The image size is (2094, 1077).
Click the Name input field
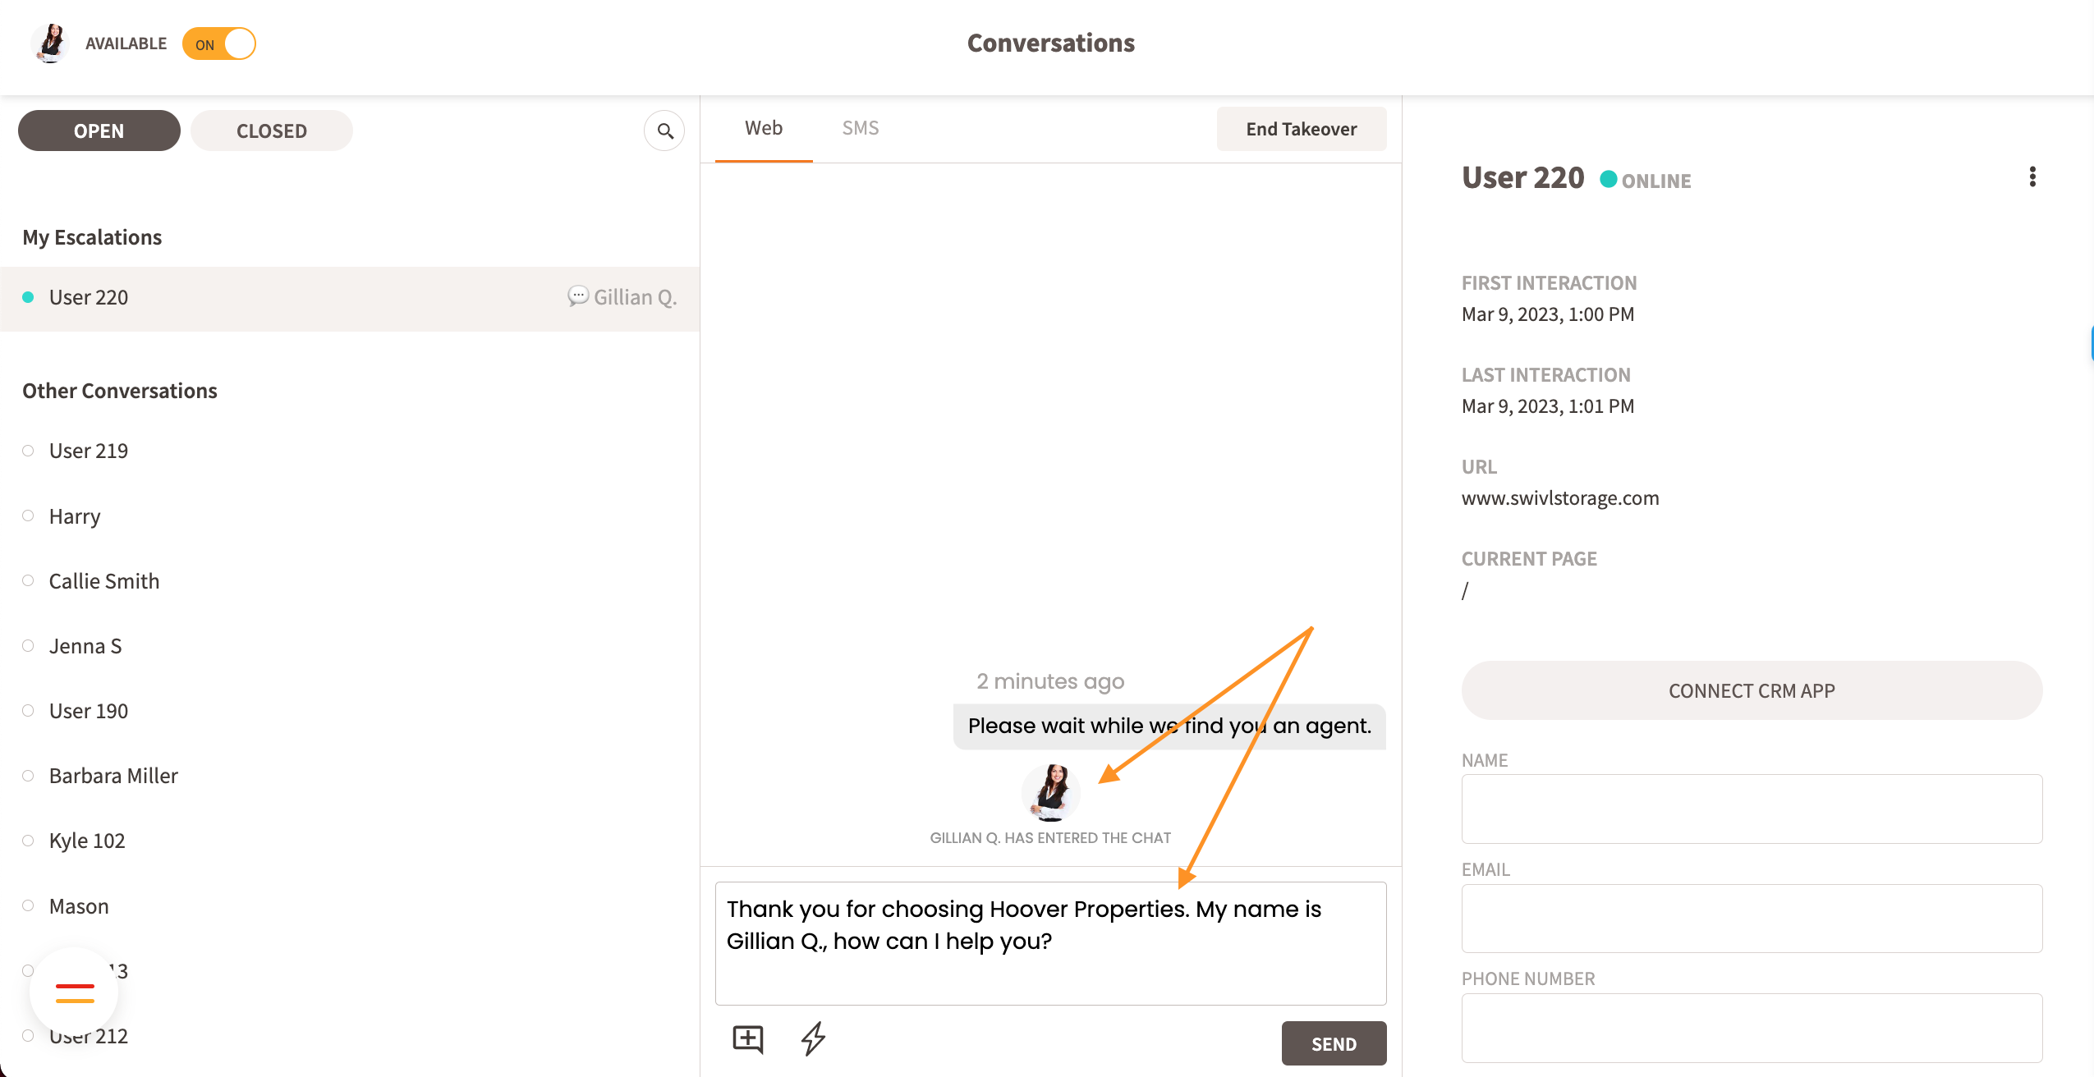(x=1751, y=809)
